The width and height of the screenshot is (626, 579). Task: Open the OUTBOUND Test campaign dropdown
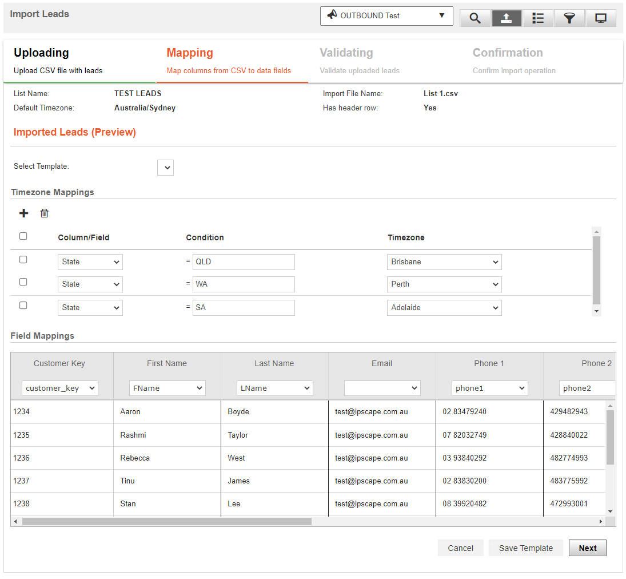386,16
